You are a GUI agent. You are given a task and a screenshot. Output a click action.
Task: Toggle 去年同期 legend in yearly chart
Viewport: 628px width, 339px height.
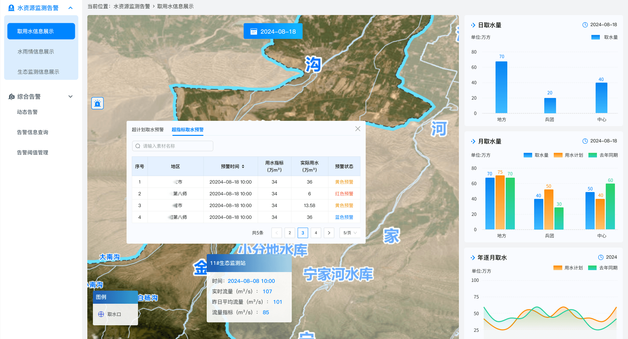pyautogui.click(x=603, y=268)
